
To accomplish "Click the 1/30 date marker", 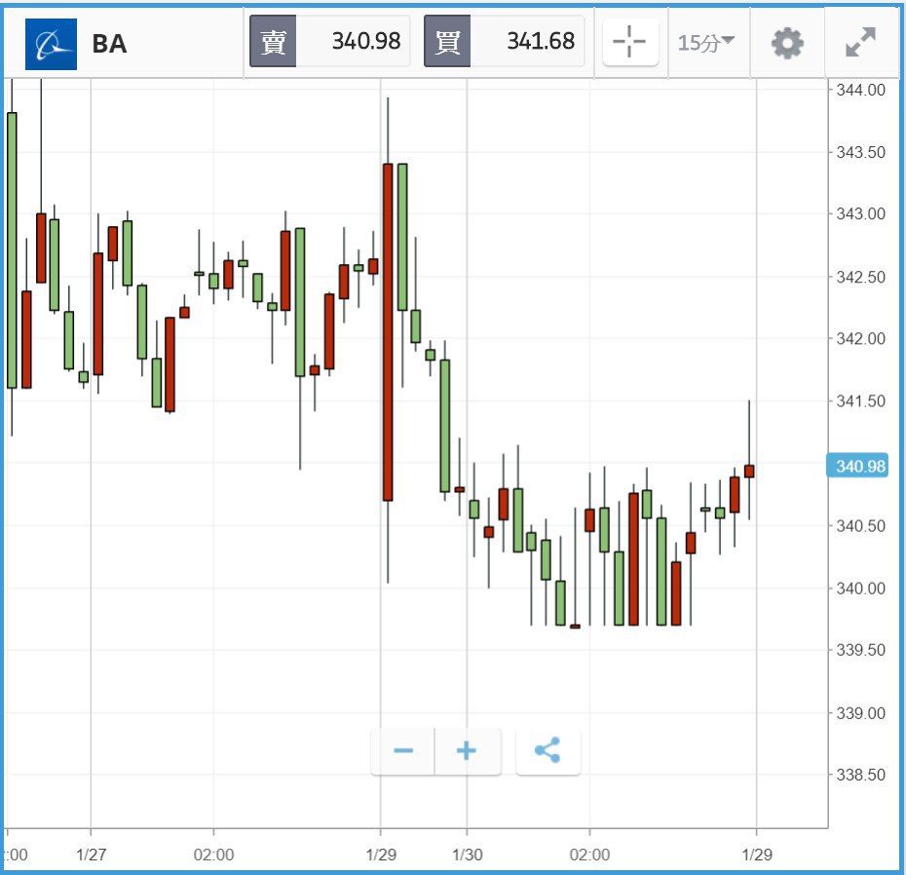I will click(467, 855).
